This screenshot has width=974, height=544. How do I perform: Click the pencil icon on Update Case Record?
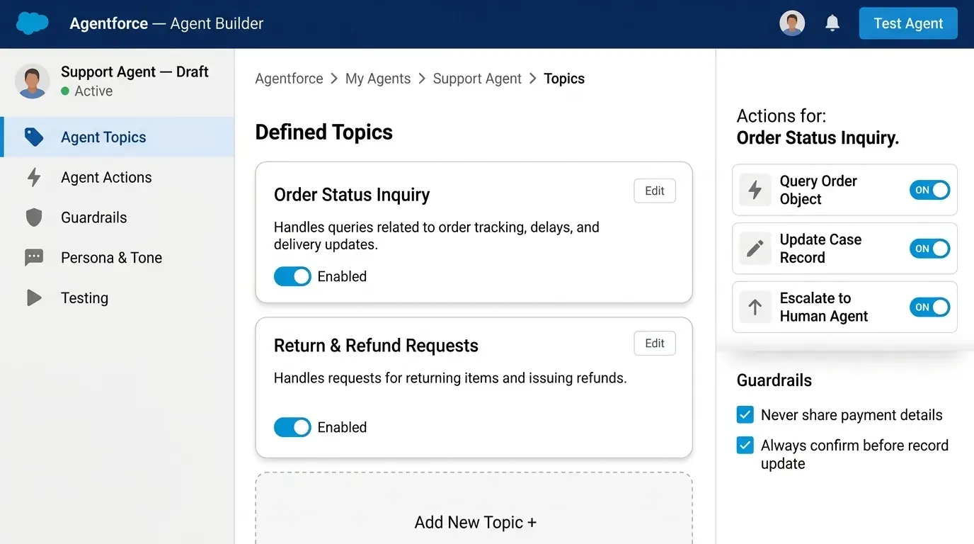click(755, 249)
